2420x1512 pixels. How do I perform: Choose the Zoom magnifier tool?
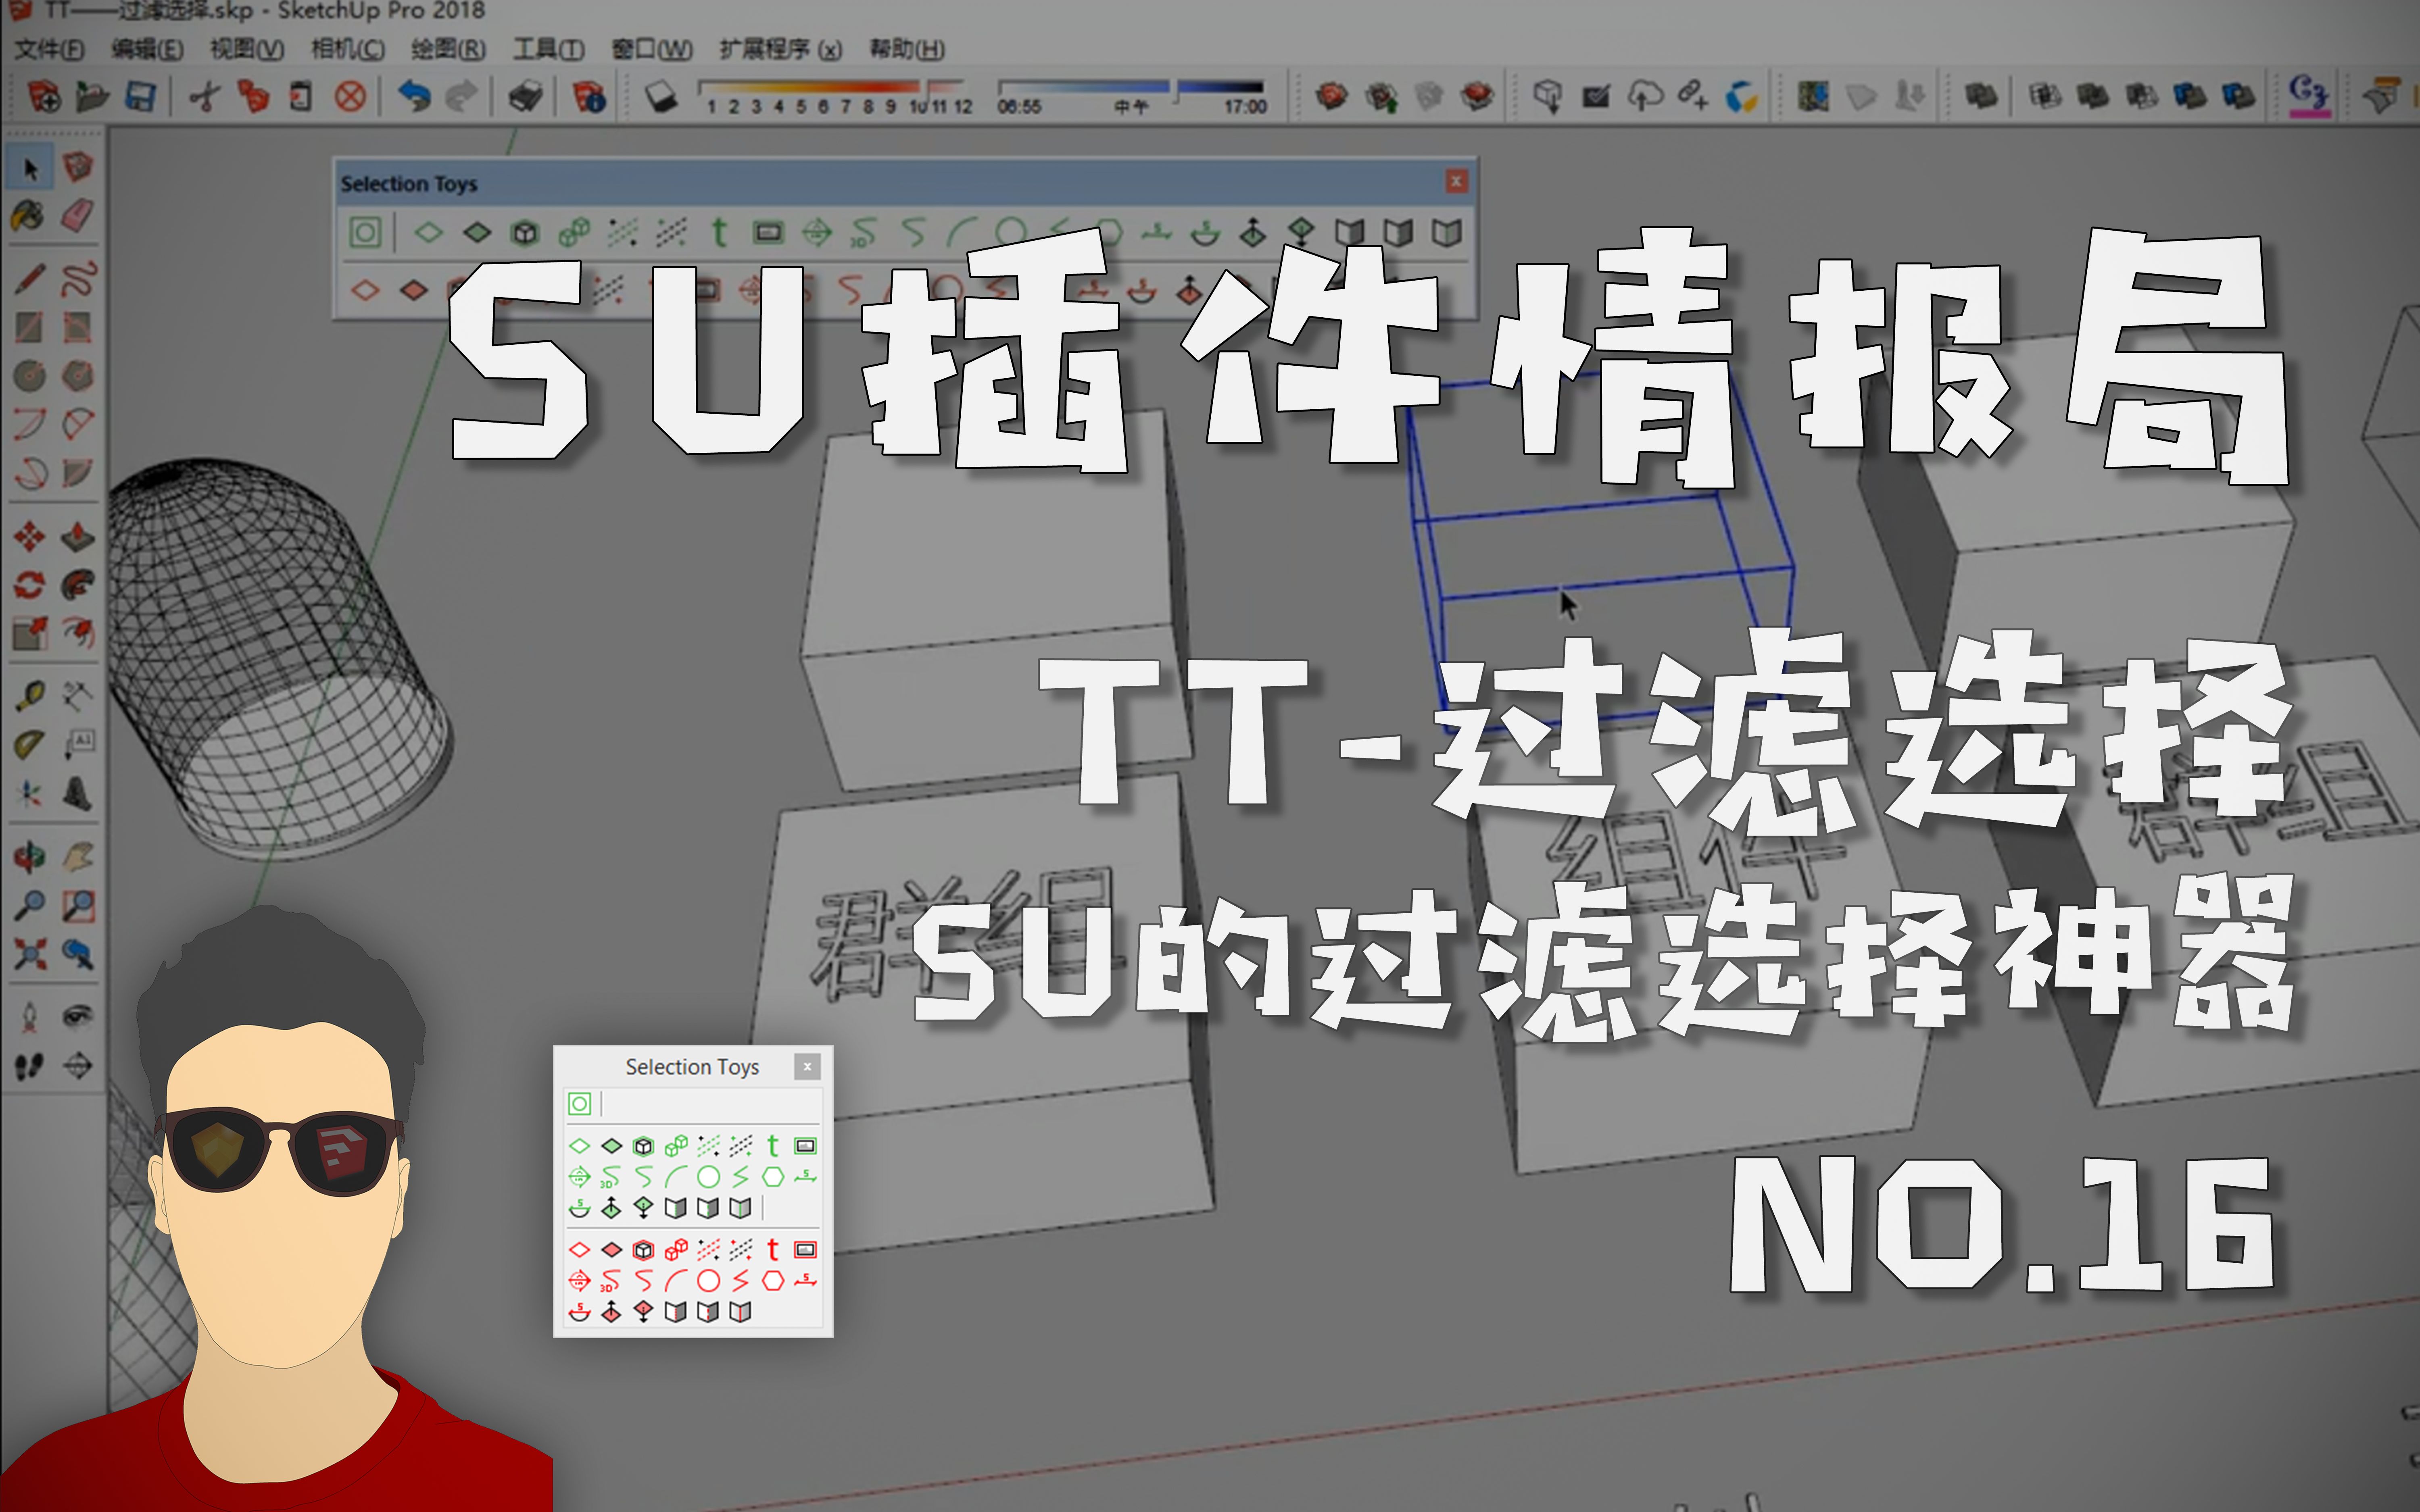pyautogui.click(x=30, y=906)
